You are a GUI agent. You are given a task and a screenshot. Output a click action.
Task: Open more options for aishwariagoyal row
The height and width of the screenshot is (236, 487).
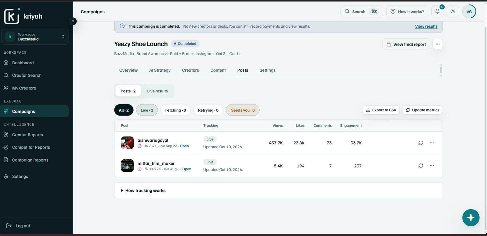click(432, 143)
